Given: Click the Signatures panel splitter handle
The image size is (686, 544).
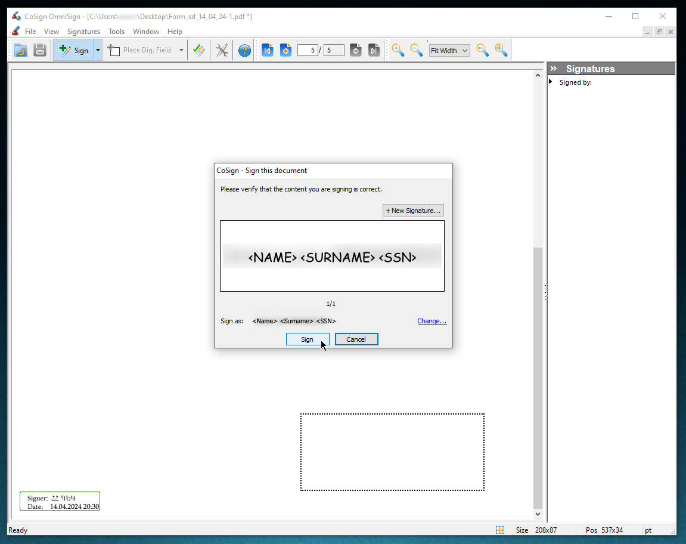Looking at the screenshot, I should (545, 293).
